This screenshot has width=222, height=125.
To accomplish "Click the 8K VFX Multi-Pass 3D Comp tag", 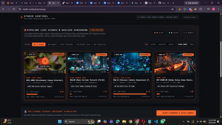I will pyautogui.click(x=124, y=86).
